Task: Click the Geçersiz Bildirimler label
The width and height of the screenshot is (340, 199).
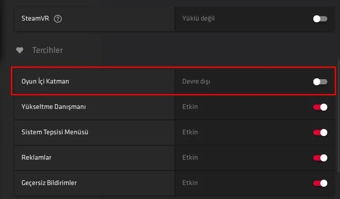Action: [x=49, y=183]
